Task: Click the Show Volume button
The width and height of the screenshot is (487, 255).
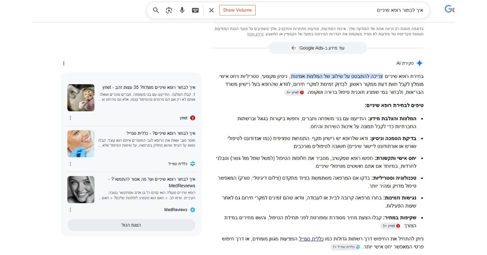Action: pyautogui.click(x=237, y=10)
